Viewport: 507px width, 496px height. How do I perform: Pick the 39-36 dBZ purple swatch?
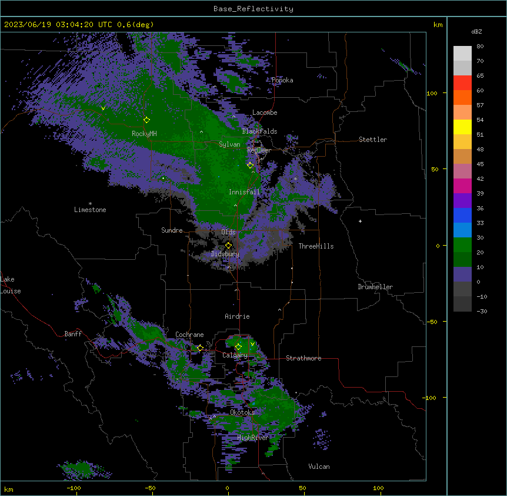click(x=462, y=201)
